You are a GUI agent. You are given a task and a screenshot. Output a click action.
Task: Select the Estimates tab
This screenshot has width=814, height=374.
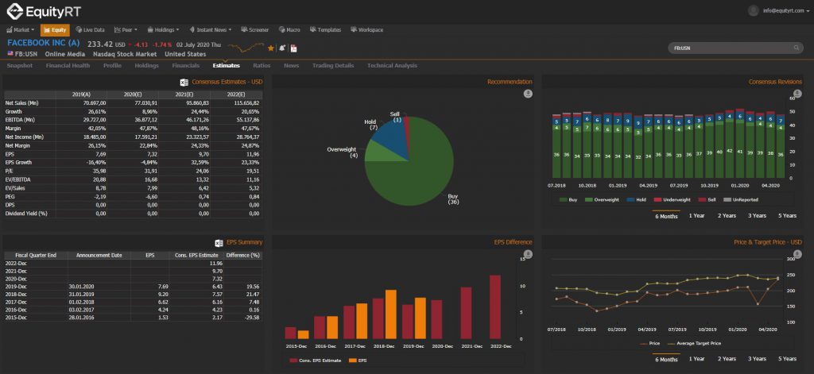click(x=227, y=66)
